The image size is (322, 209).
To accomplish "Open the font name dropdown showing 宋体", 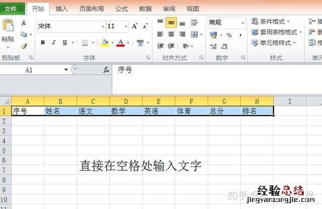I will pos(103,26).
